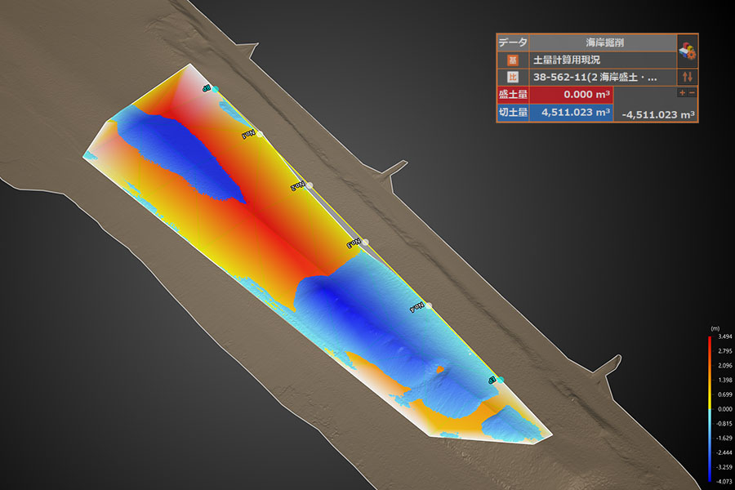Swap base and comparison data arrows
Screen dimensions: 735x490
coord(687,77)
